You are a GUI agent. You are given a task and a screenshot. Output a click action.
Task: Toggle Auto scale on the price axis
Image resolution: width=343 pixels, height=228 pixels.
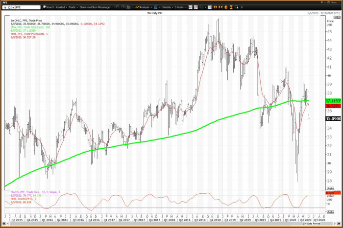click(x=330, y=188)
